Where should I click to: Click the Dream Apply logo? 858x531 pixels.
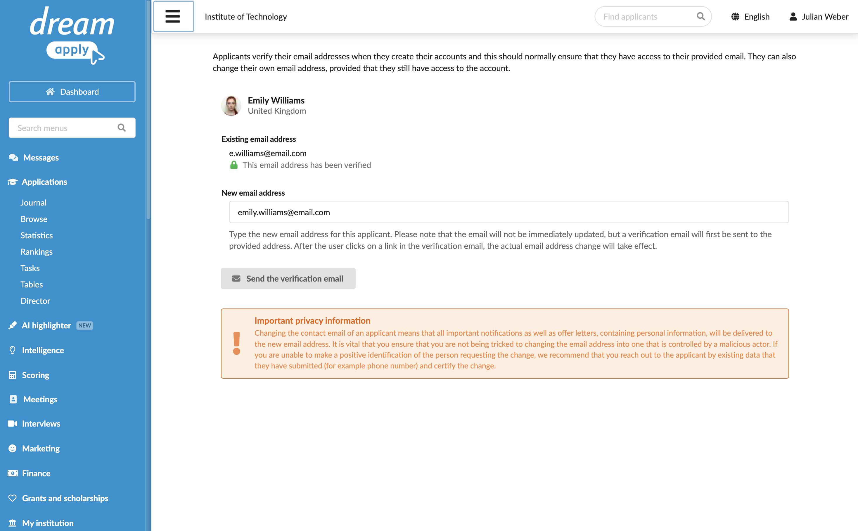click(72, 35)
